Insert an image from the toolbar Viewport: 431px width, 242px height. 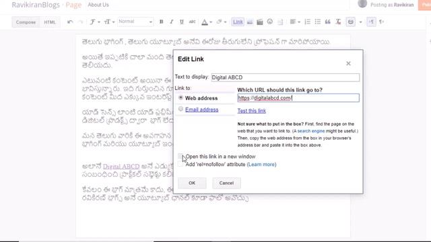tap(250, 22)
